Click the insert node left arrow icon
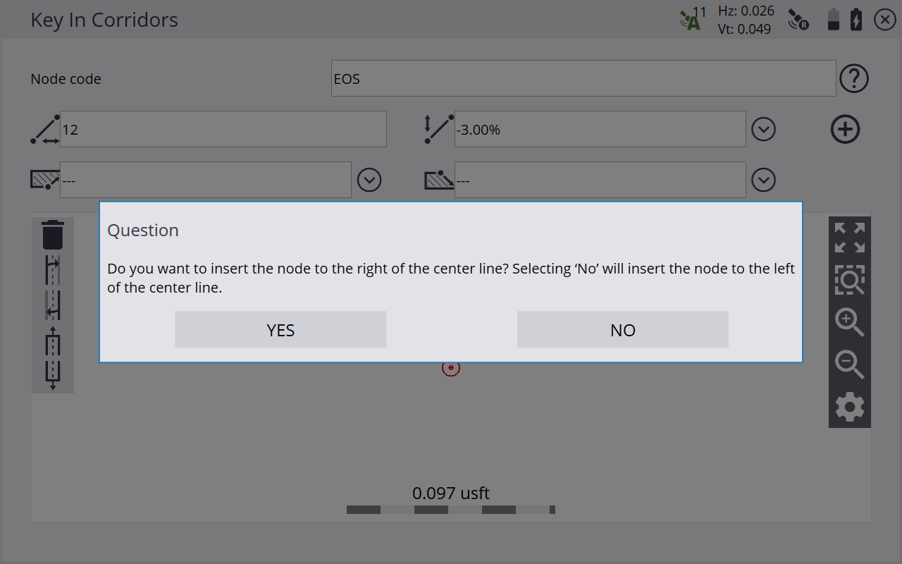The image size is (902, 564). pos(53,305)
